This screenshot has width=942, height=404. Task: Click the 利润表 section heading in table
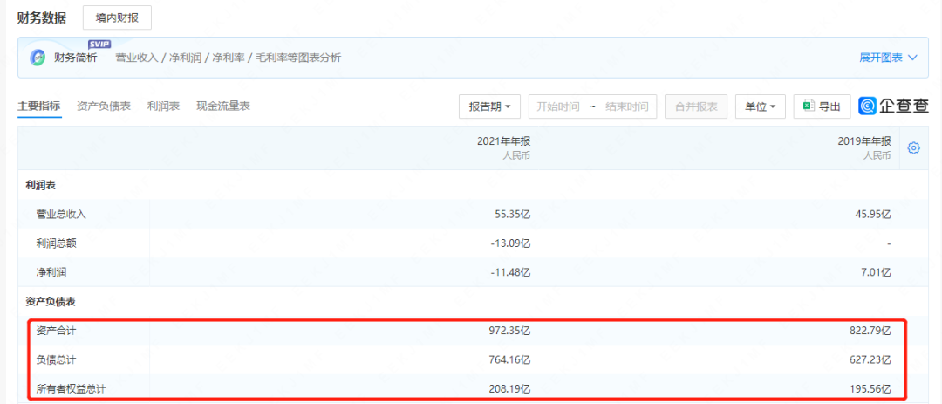click(41, 185)
